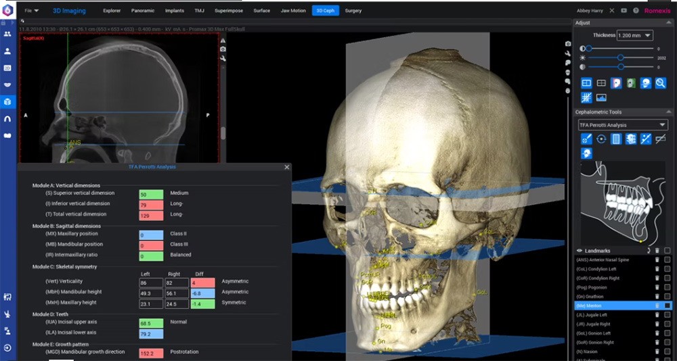Click the circular rotate icon in Cephalometric Tools
This screenshot has width=677, height=361.
tap(601, 139)
